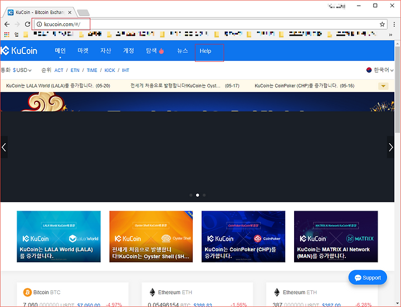This screenshot has width=401, height=307.
Task: Open the IHT ranking link
Action: point(125,70)
